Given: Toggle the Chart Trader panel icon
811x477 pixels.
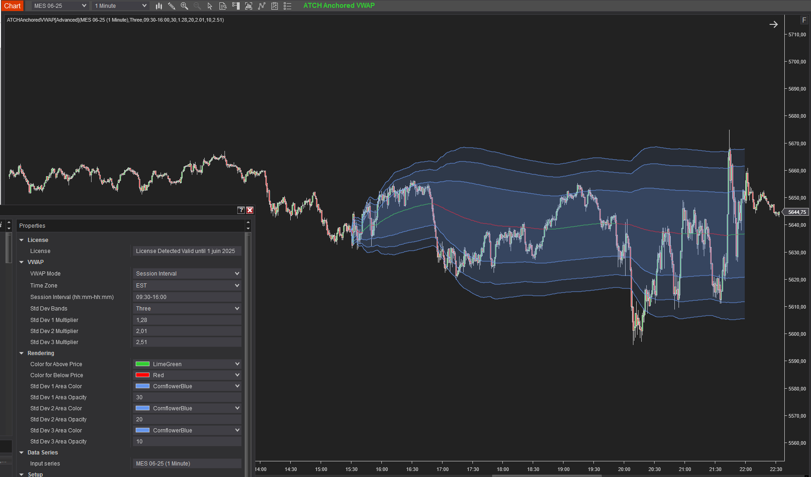Looking at the screenshot, I should point(236,6).
